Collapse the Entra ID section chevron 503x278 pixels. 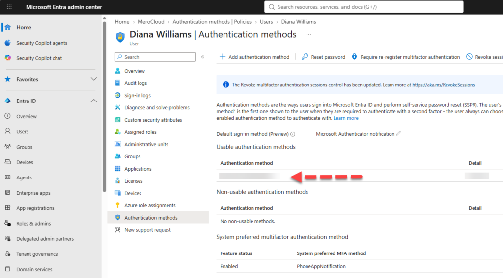pos(94,101)
